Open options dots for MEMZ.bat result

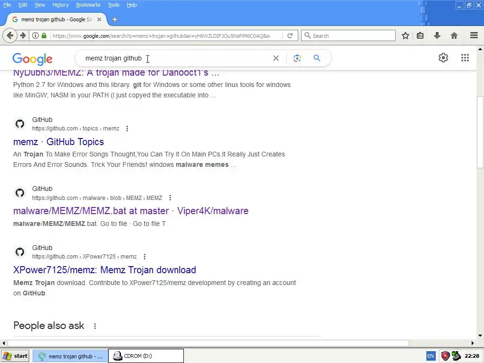[170, 198]
